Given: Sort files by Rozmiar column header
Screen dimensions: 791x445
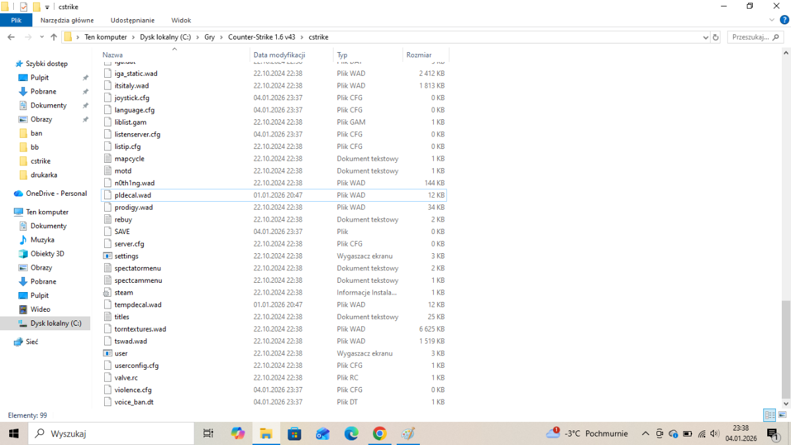Looking at the screenshot, I should pos(419,55).
